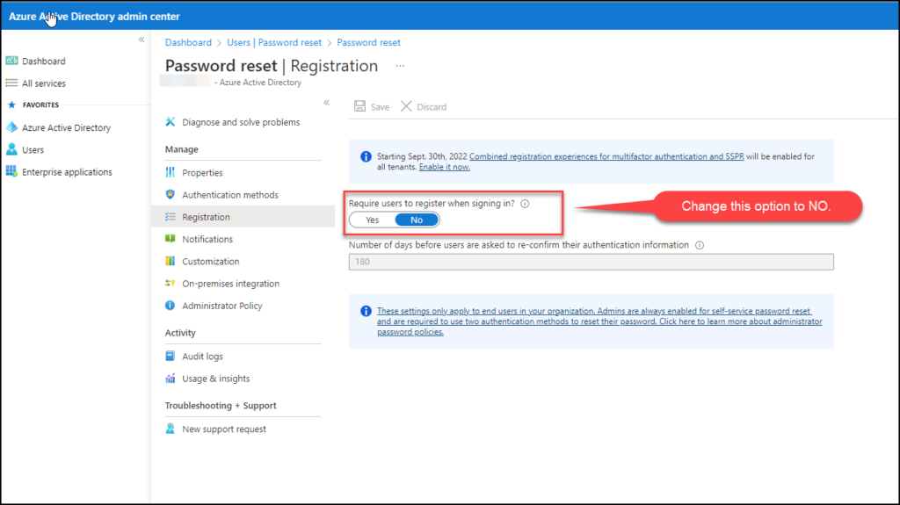Click info icon next to Number of days label

(700, 245)
